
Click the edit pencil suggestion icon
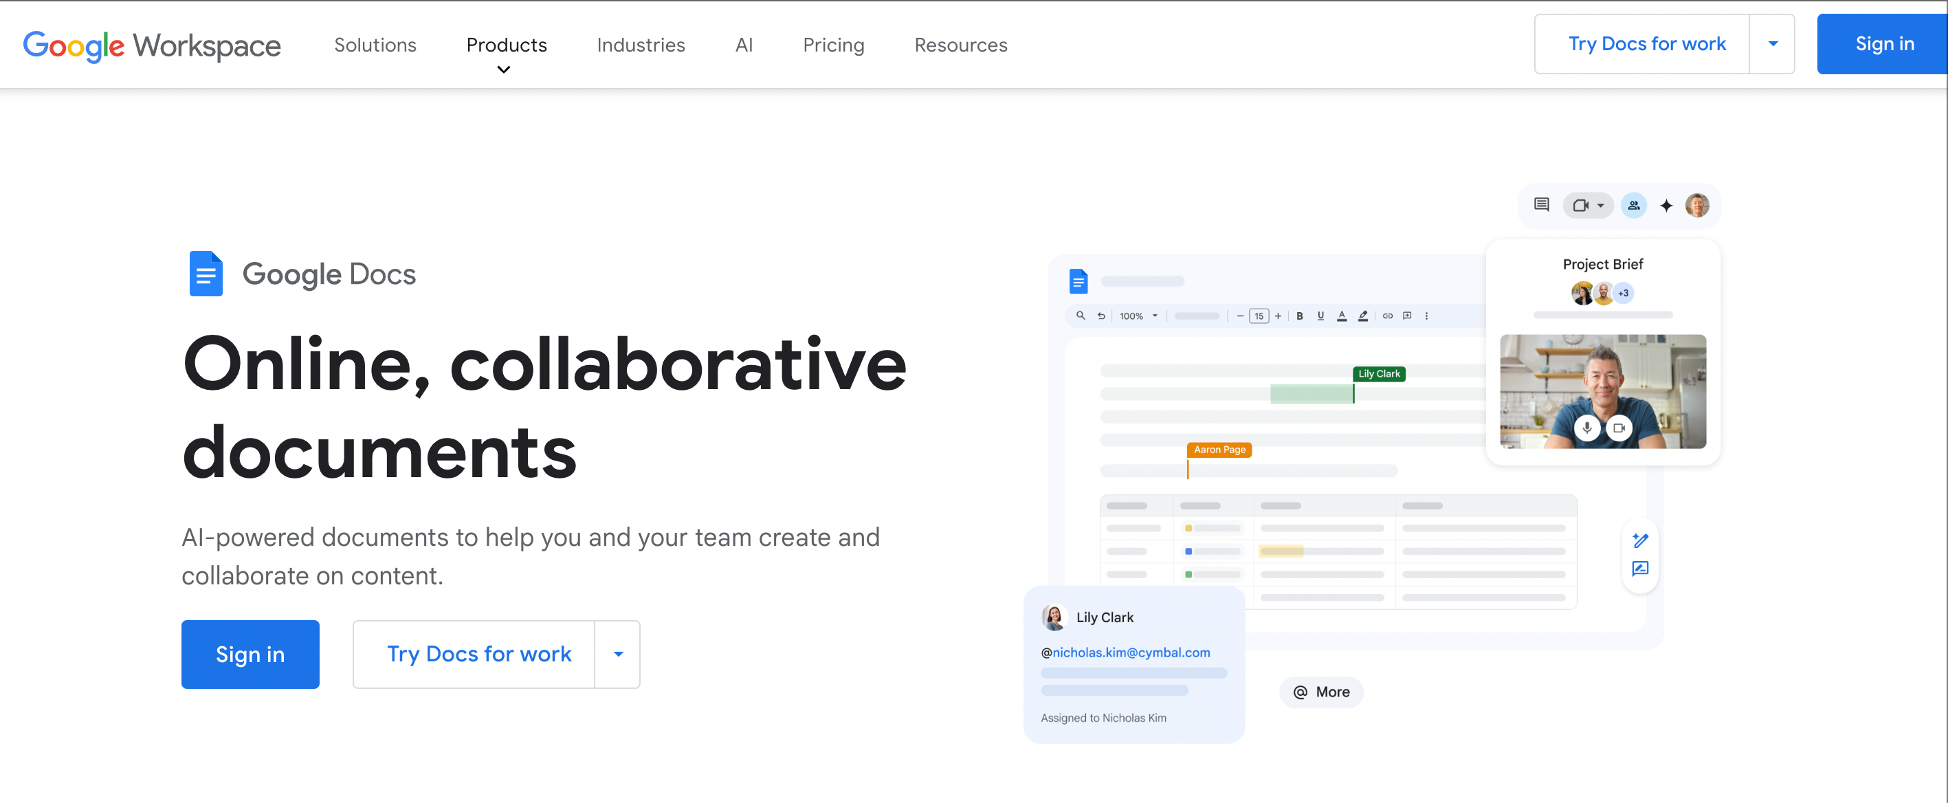[1639, 540]
